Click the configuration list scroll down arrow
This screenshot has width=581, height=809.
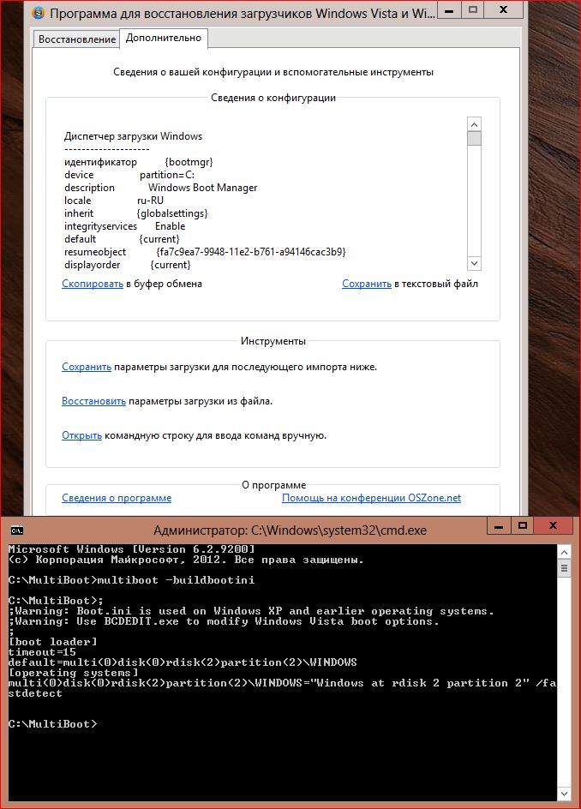tap(474, 263)
